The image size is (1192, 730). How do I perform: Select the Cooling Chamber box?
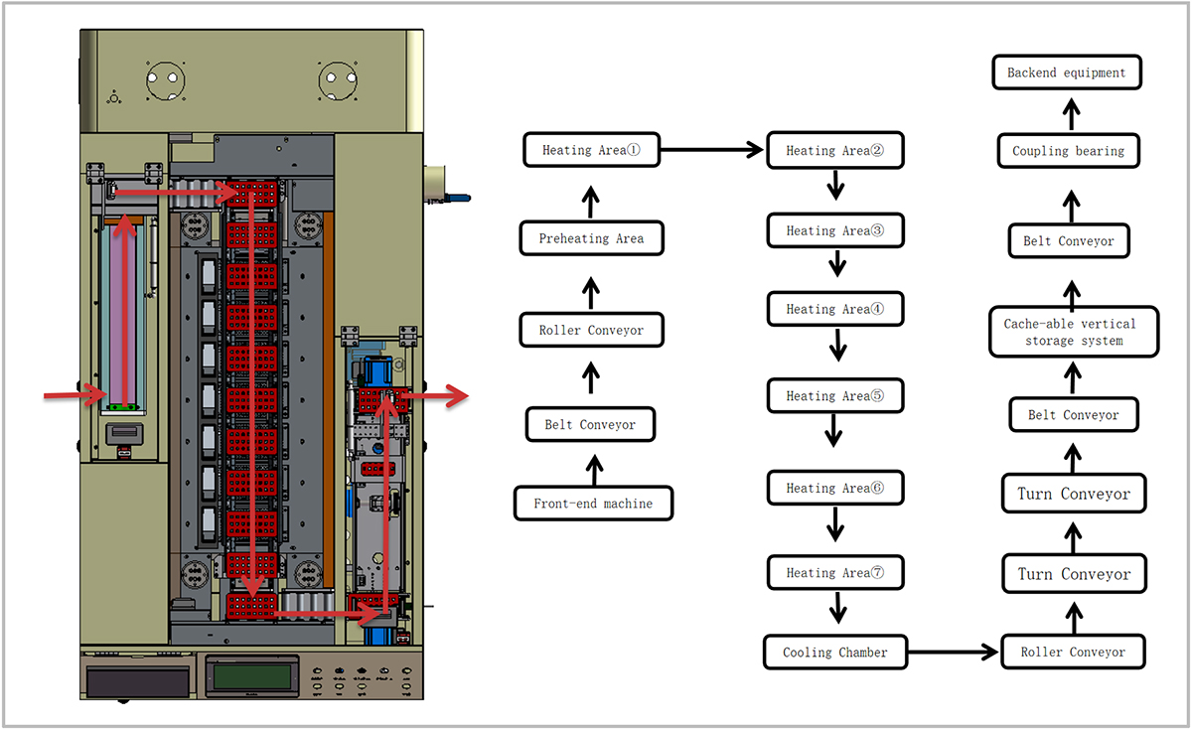point(834,653)
